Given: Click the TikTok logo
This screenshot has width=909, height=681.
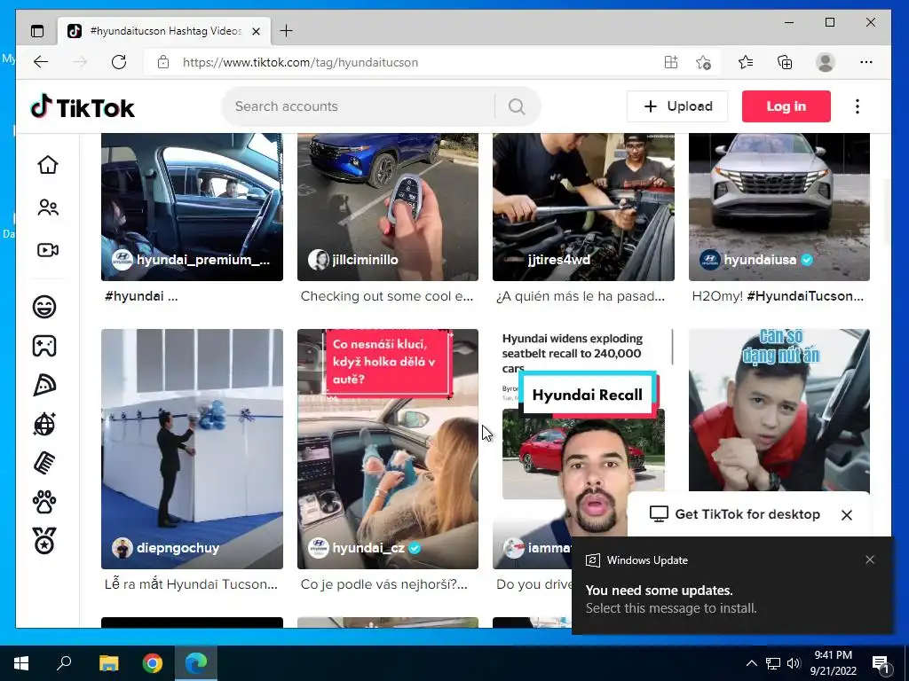Looking at the screenshot, I should pos(83,107).
